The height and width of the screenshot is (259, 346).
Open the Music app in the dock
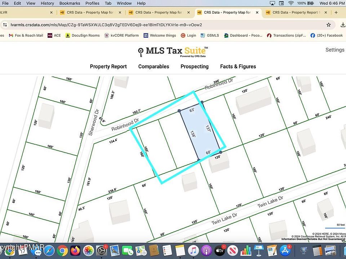[x=194, y=250]
